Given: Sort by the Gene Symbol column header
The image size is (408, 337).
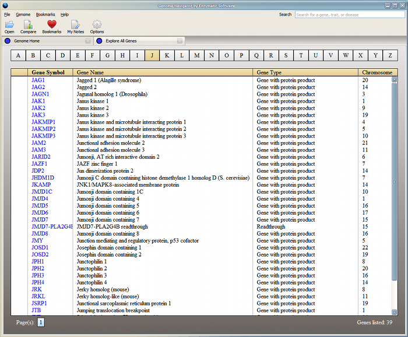Looking at the screenshot, I should pyautogui.click(x=48, y=72).
